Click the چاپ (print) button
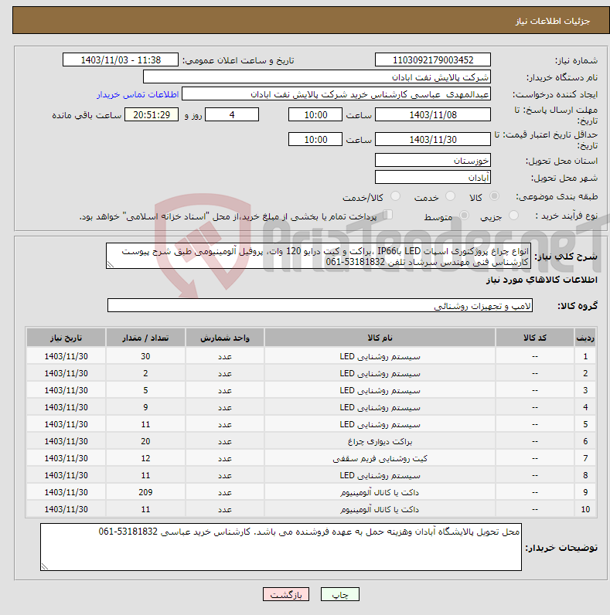The image size is (610, 615). (340, 595)
